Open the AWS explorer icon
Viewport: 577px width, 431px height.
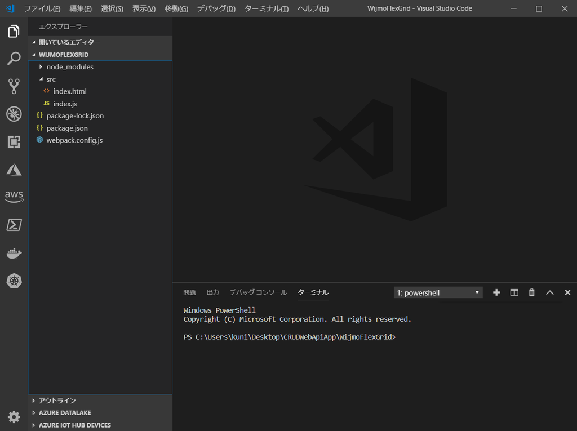(14, 197)
